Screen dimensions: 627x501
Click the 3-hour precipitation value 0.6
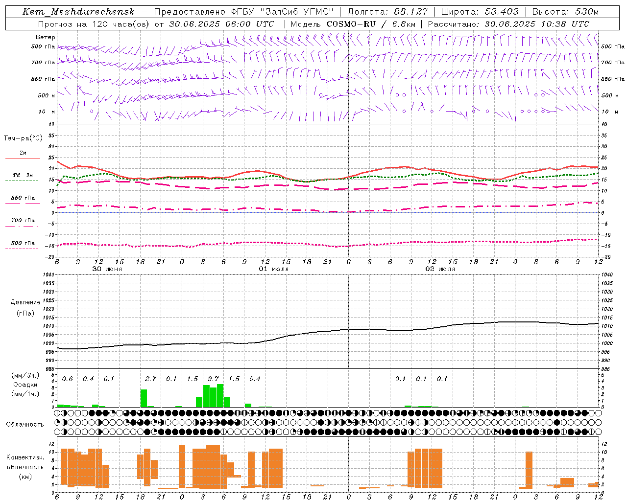coord(67,379)
